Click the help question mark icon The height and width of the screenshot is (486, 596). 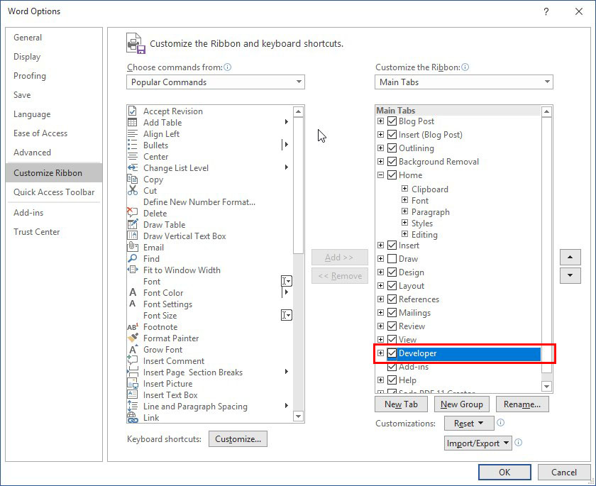(x=546, y=11)
